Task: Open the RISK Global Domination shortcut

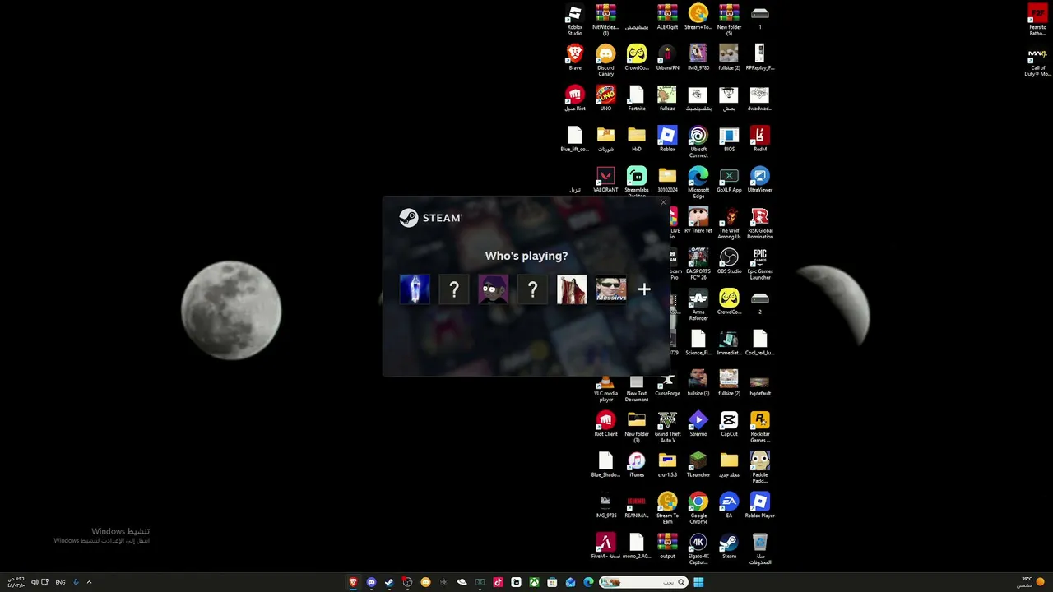Action: pyautogui.click(x=760, y=223)
